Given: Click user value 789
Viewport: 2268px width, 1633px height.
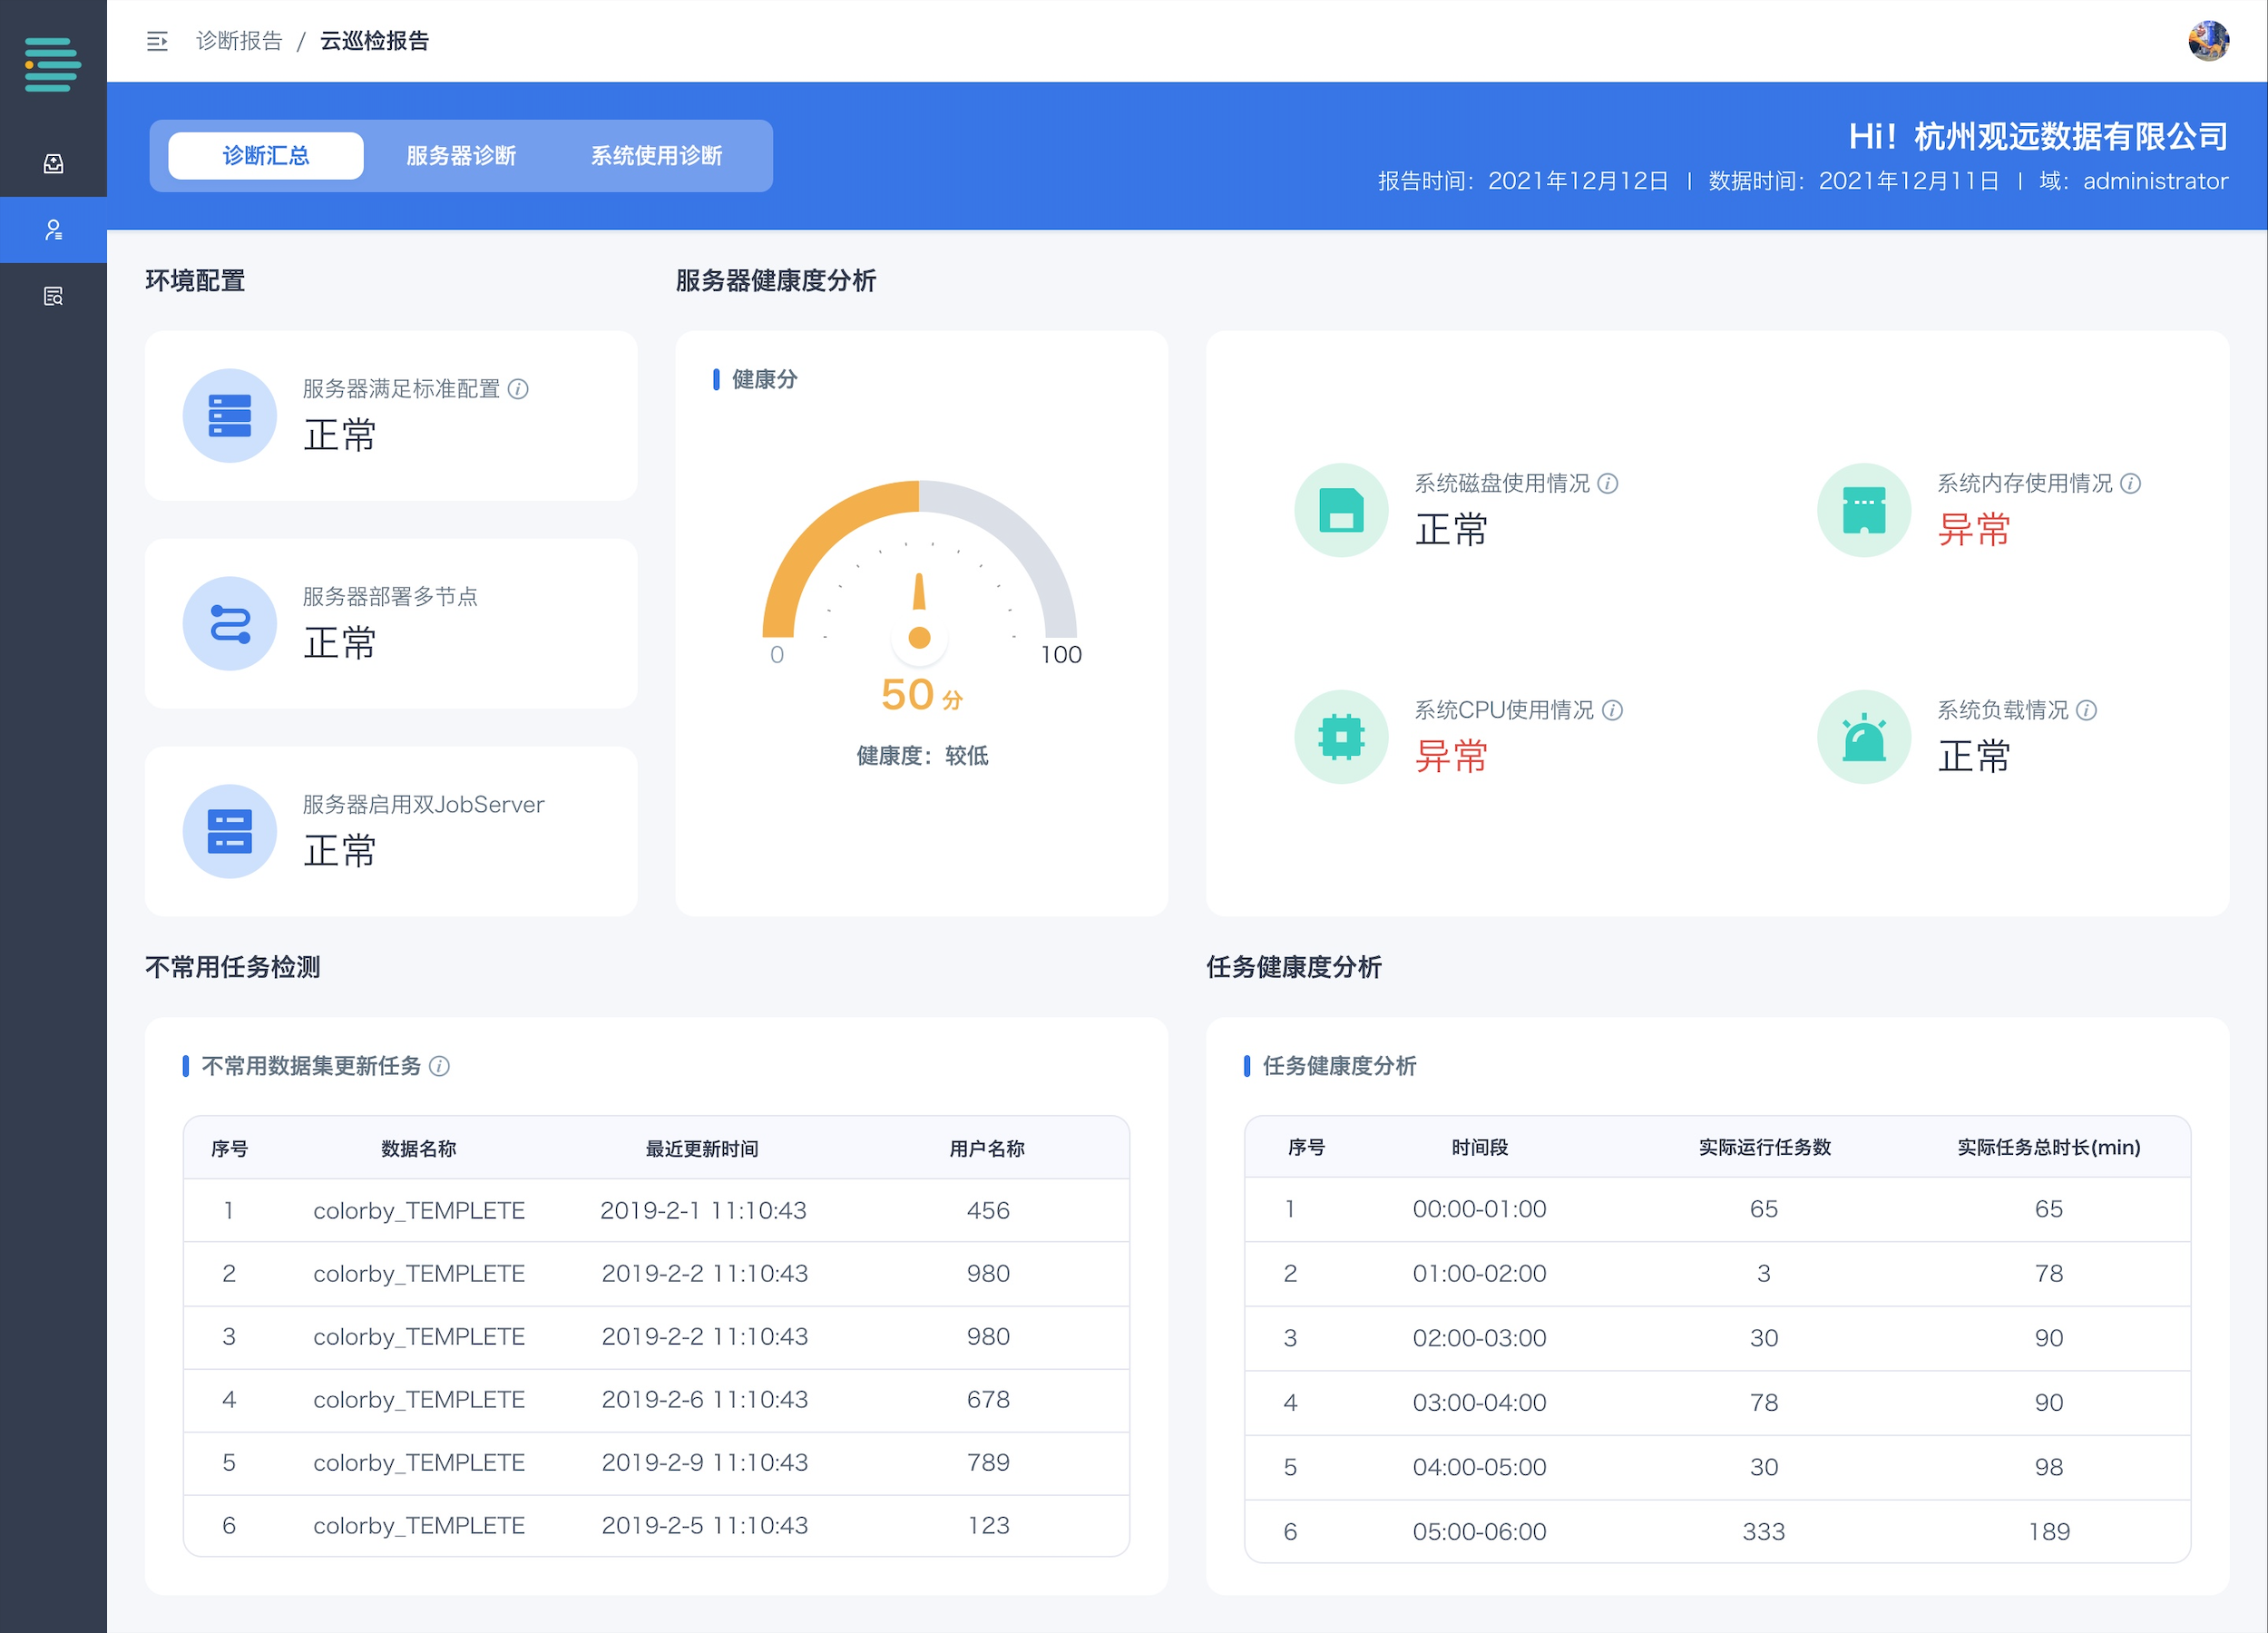Looking at the screenshot, I should pos(988,1463).
